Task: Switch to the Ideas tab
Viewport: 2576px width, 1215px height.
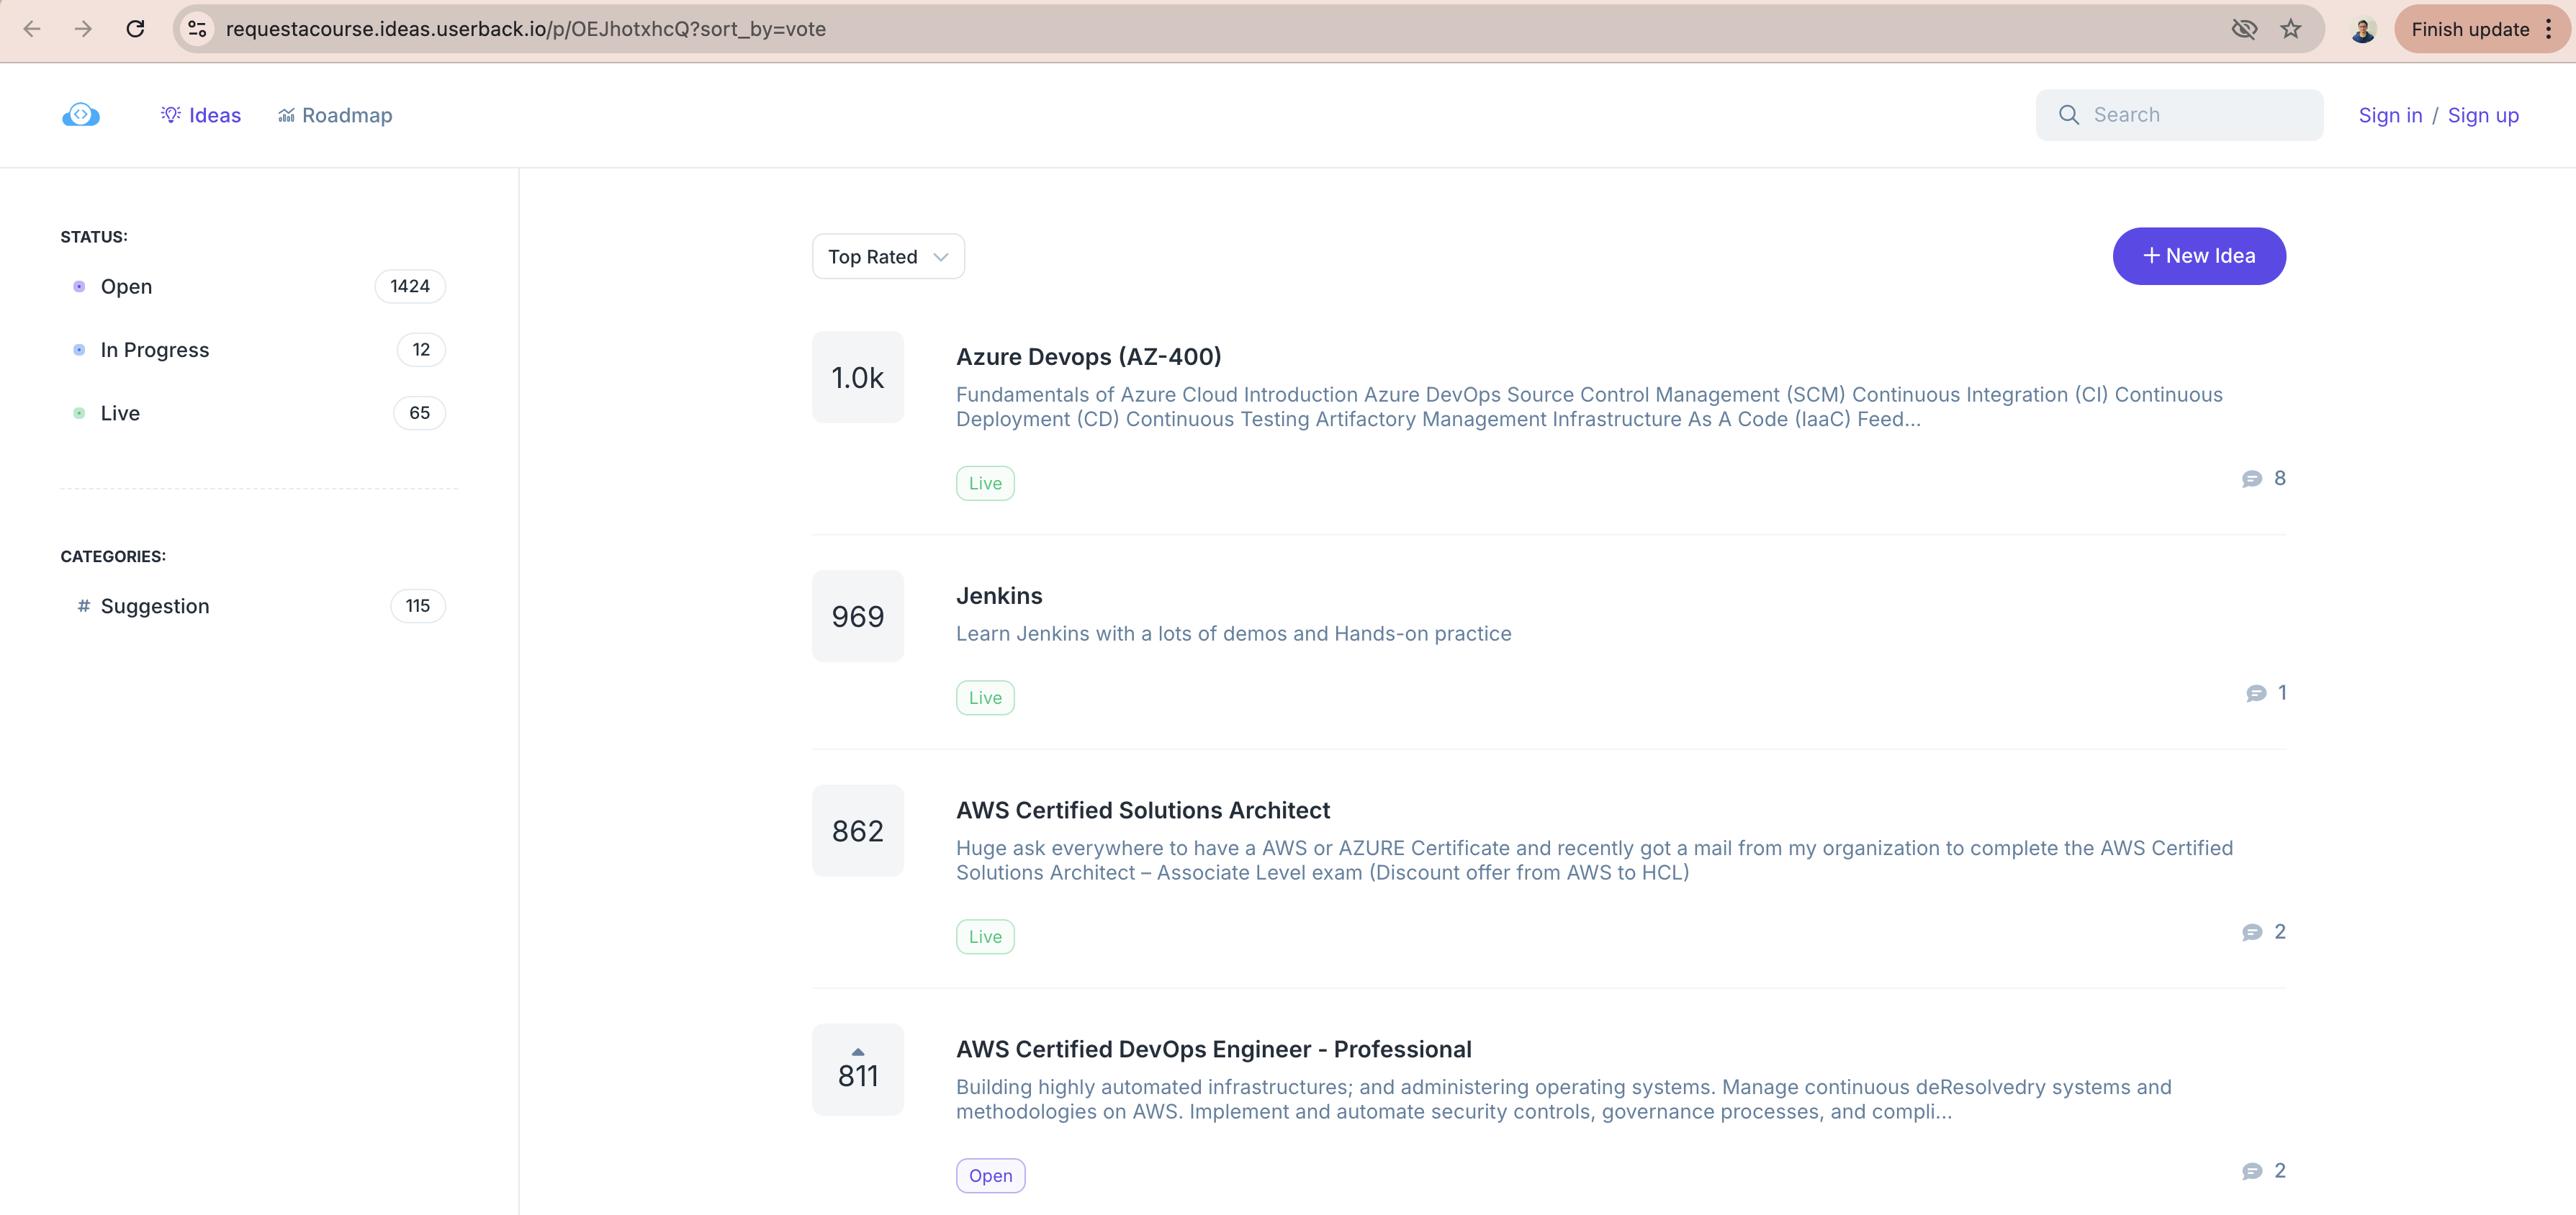Action: tap(201, 115)
